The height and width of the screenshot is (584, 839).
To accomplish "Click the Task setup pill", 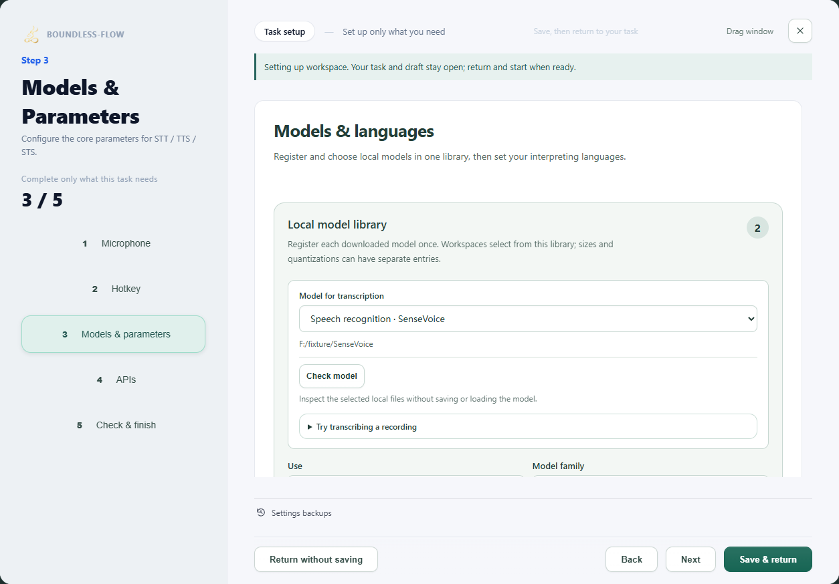I will tap(284, 31).
